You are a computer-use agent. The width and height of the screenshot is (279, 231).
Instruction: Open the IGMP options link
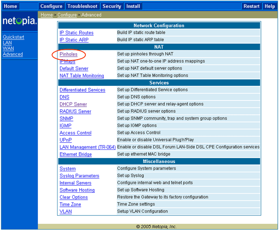(66, 126)
